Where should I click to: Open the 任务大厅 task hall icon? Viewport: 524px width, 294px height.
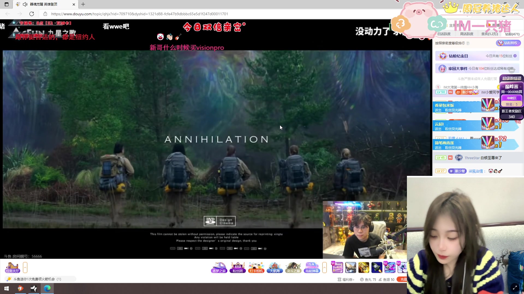point(12,267)
